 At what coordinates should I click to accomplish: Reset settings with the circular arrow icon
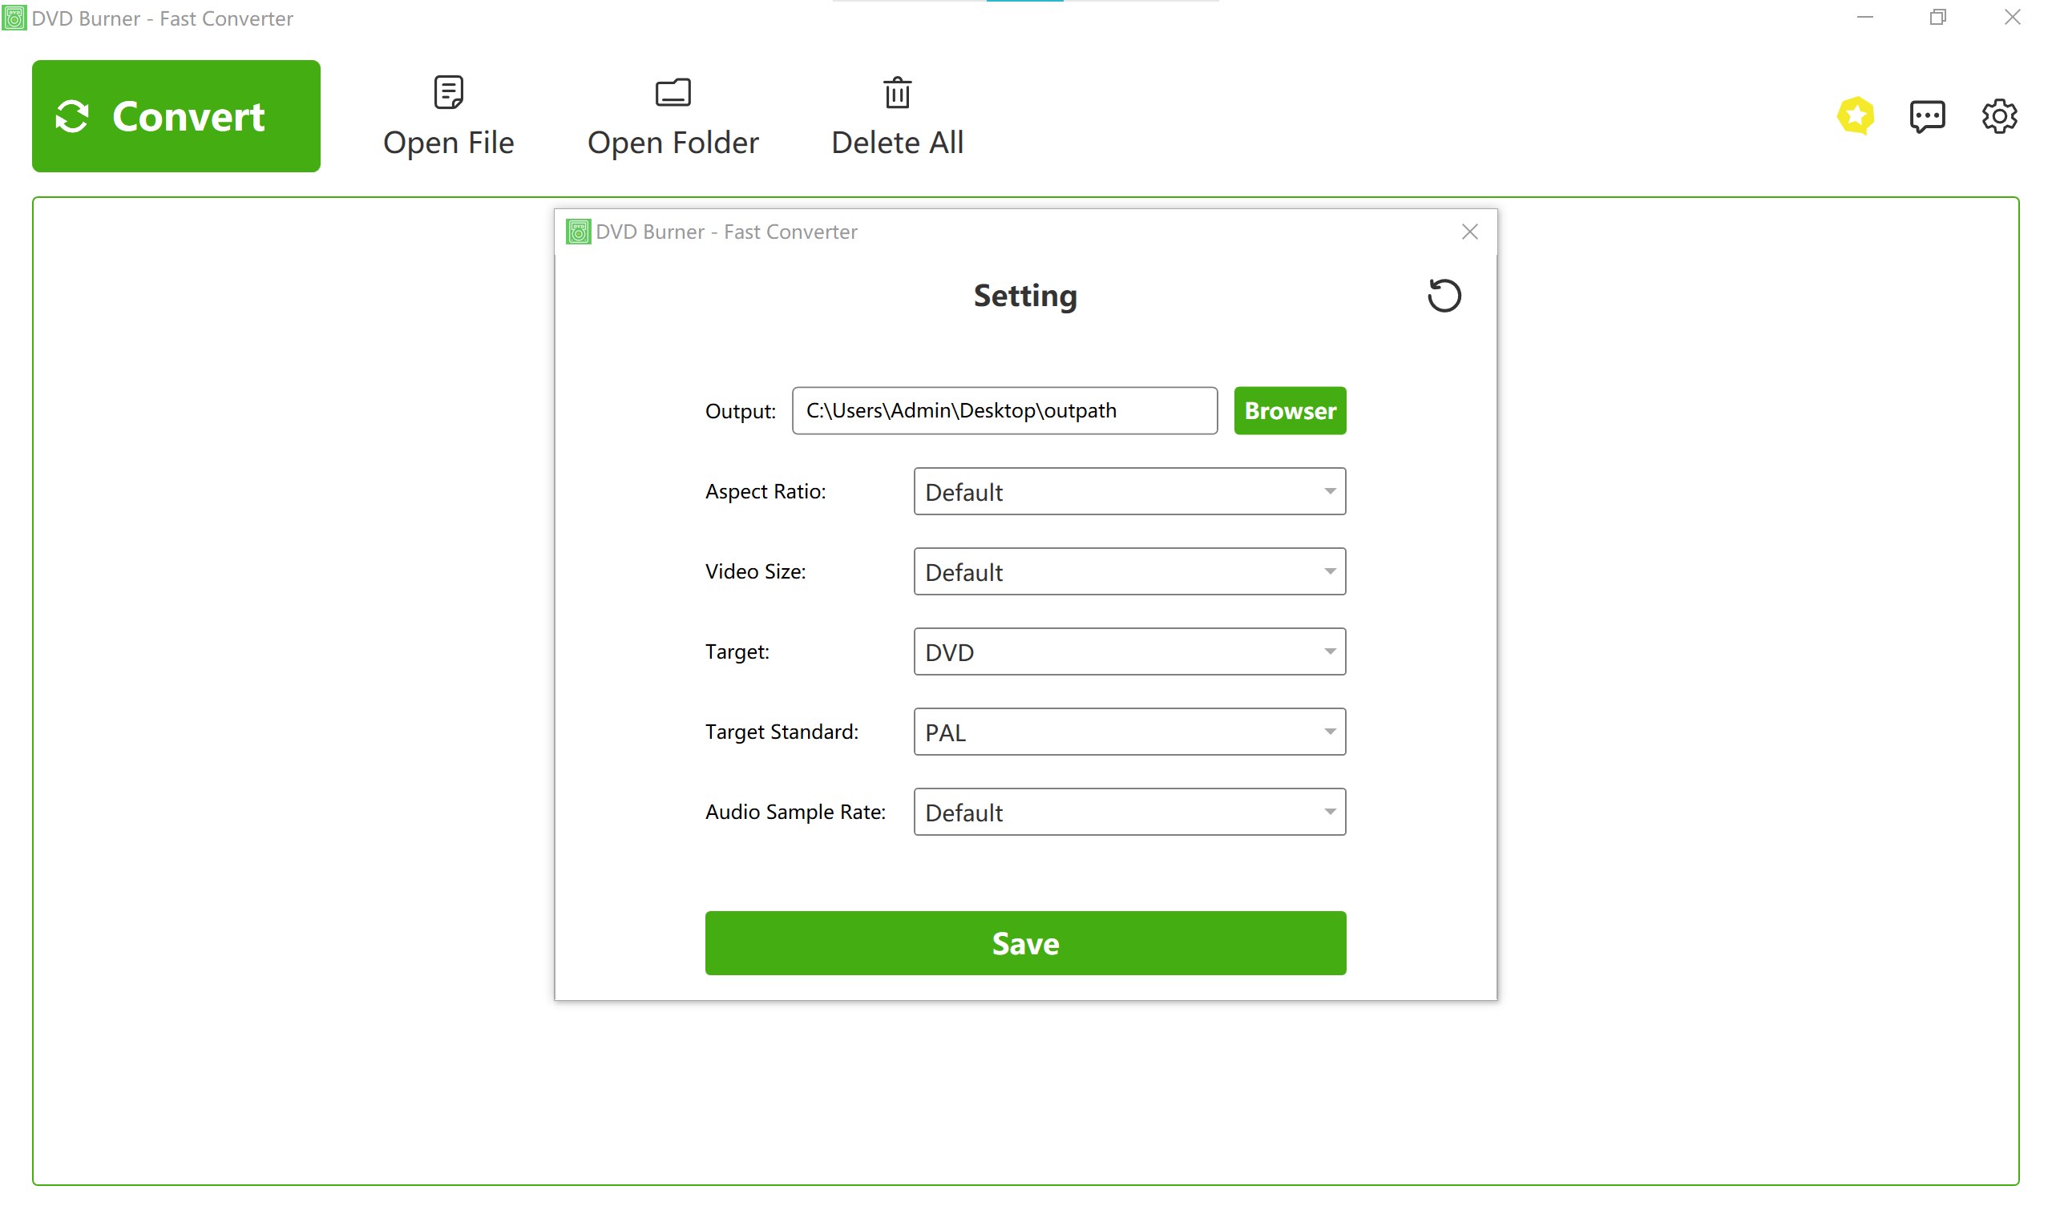pyautogui.click(x=1444, y=296)
